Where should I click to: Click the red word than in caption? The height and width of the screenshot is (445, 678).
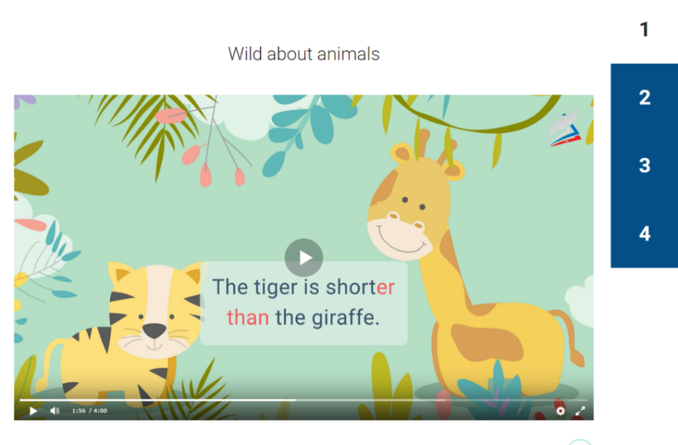coord(248,317)
